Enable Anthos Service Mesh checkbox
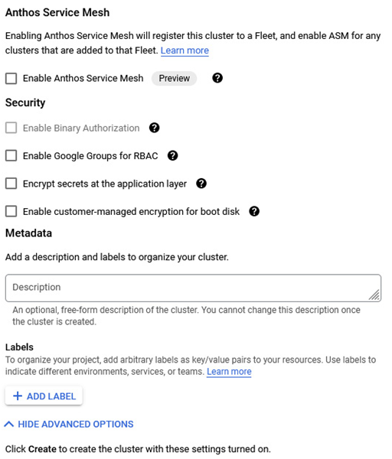The image size is (392, 459). [11, 79]
